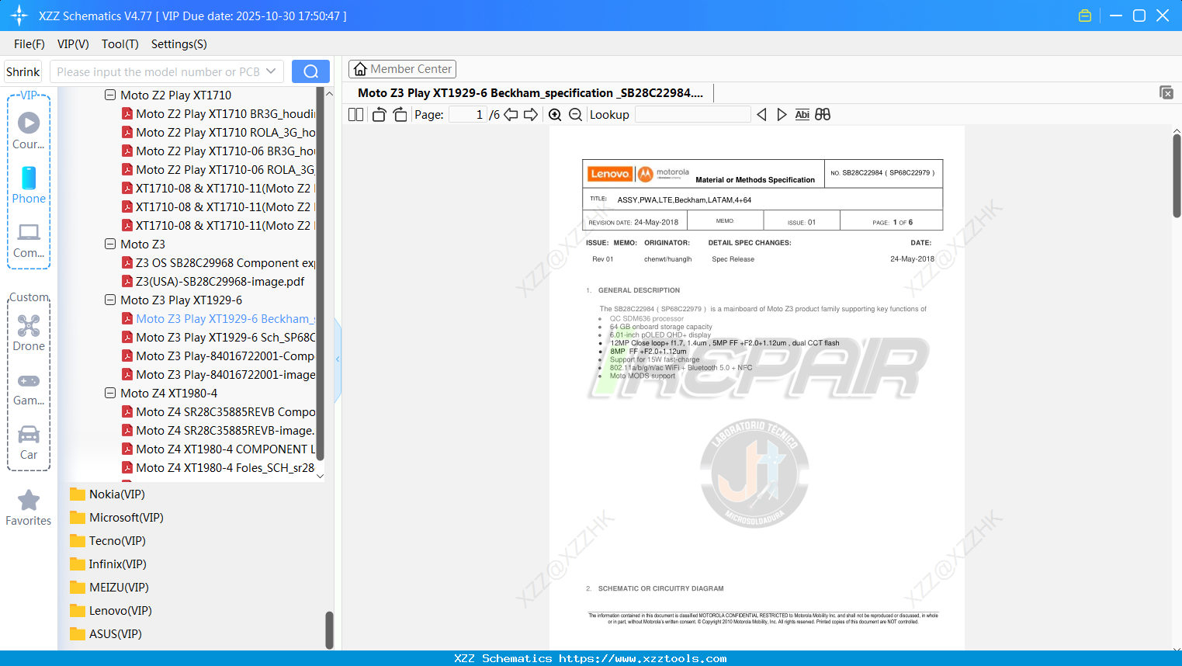Viewport: 1182px width, 666px height.
Task: Select the Car category icon
Action: click(x=29, y=442)
